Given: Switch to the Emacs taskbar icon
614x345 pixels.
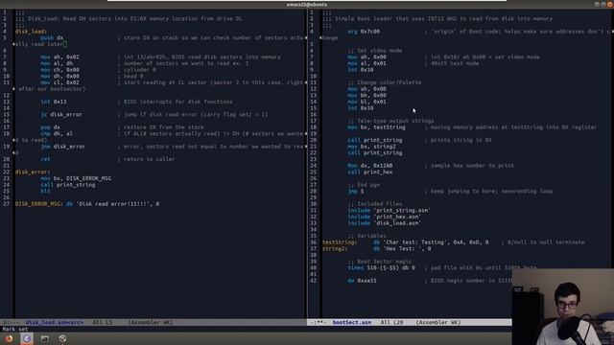Looking at the screenshot, I should (27, 338).
